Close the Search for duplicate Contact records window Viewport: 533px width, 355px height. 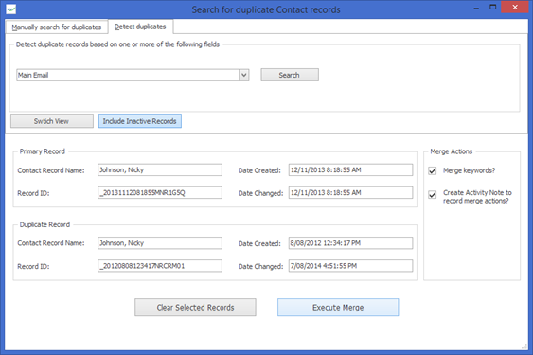point(515,8)
